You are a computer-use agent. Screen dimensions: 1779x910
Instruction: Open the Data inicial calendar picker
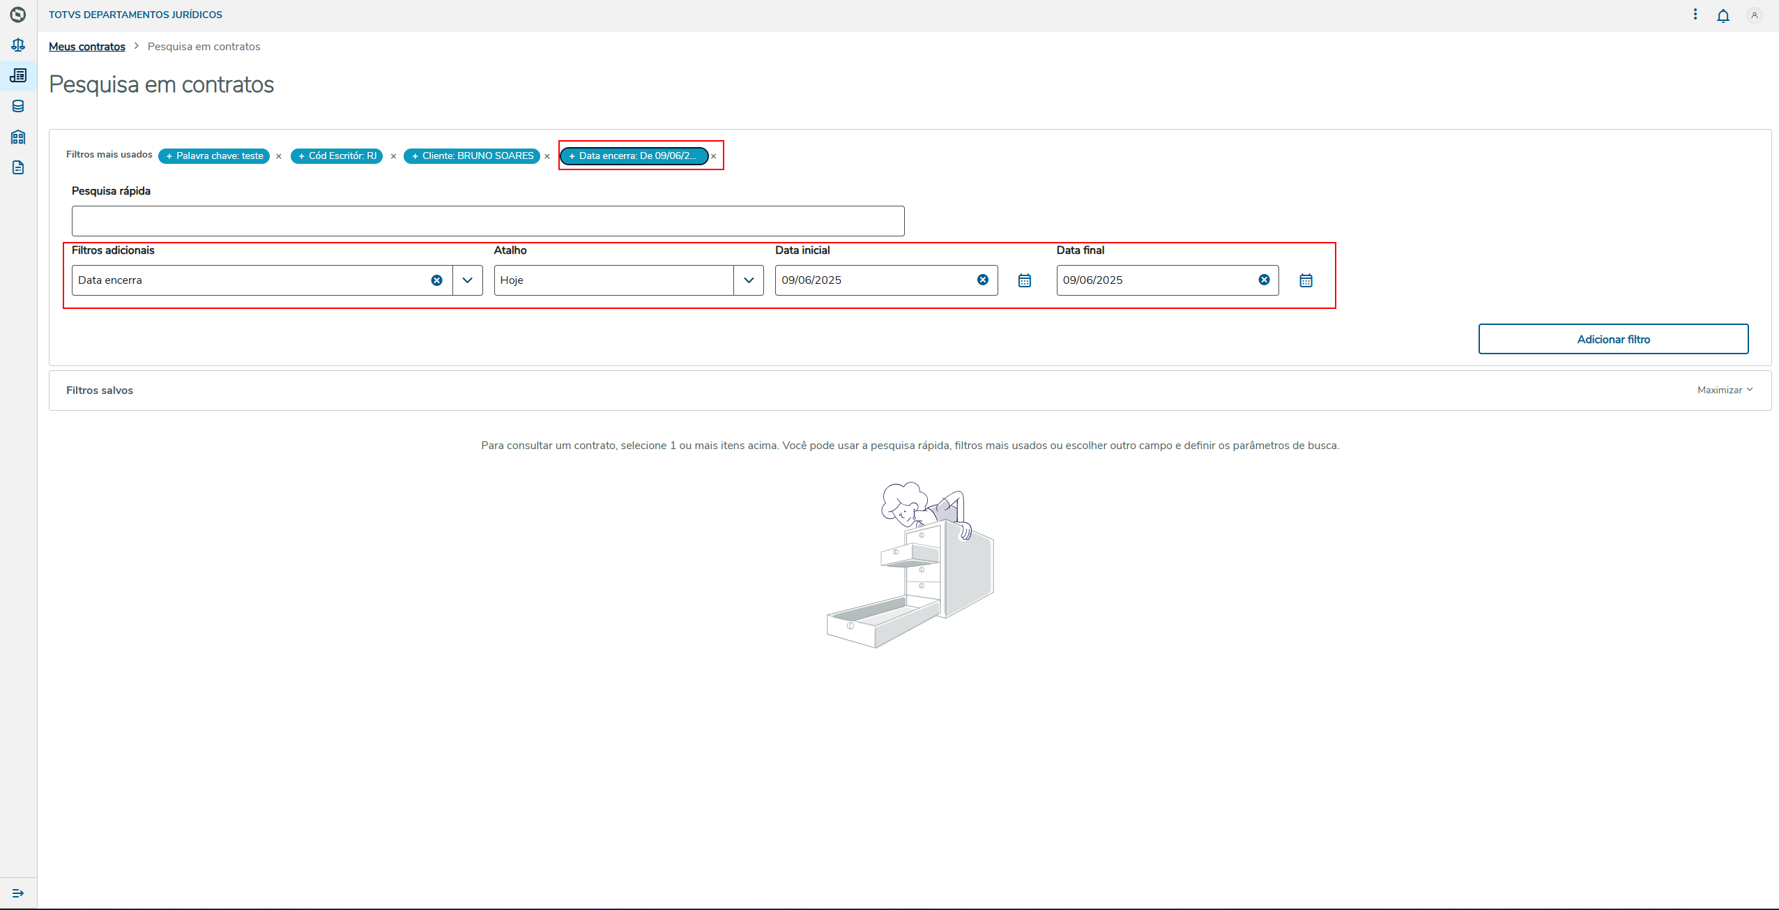tap(1024, 280)
